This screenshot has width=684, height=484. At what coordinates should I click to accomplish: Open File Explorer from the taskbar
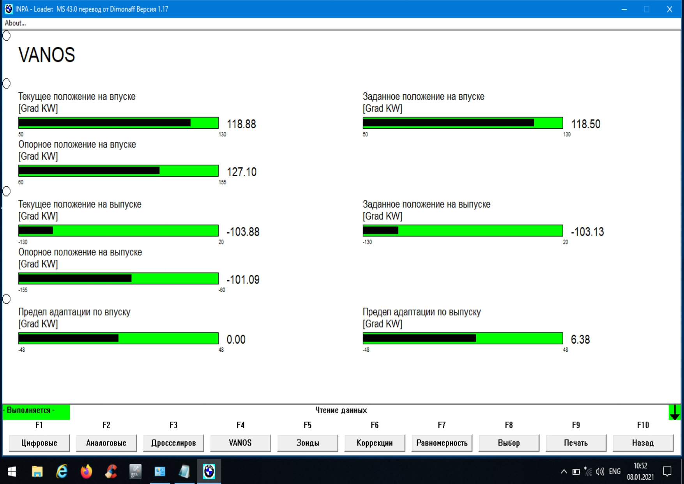tap(37, 472)
